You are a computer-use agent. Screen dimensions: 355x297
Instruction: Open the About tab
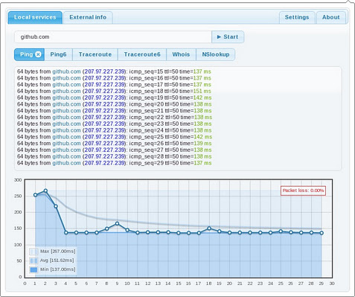point(331,17)
